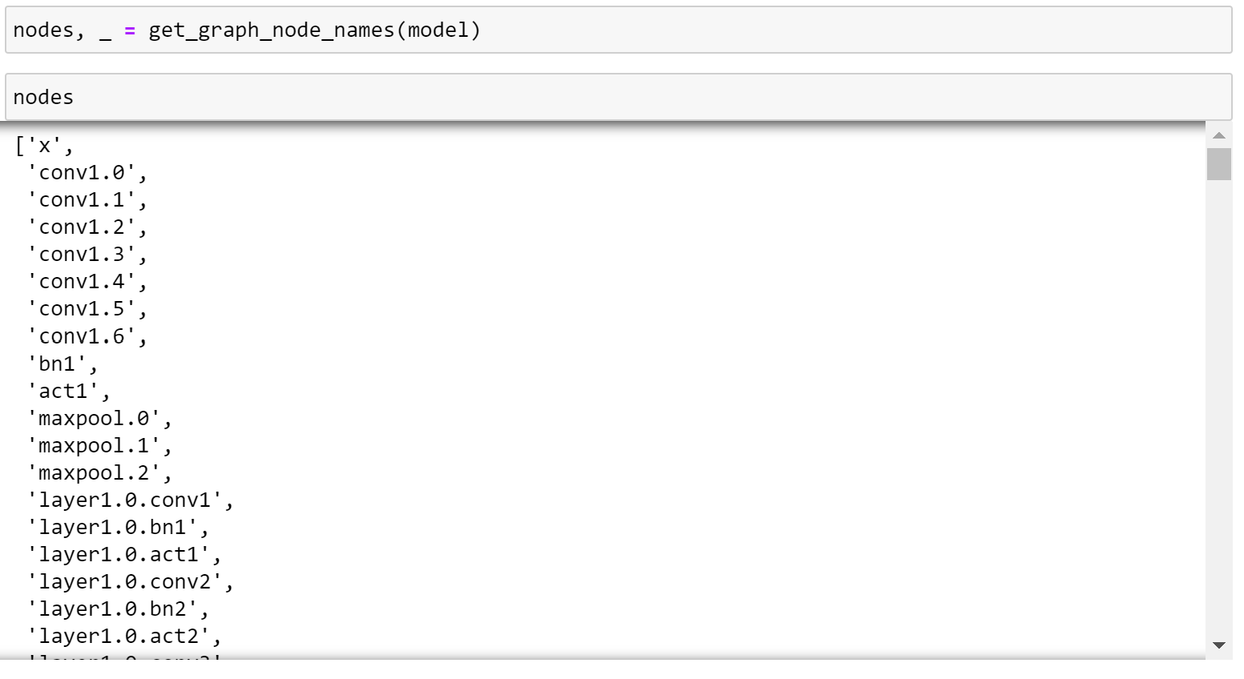The image size is (1244, 679).
Task: Click the 'layer1.0.act1' output line
Action: pyautogui.click(x=125, y=554)
